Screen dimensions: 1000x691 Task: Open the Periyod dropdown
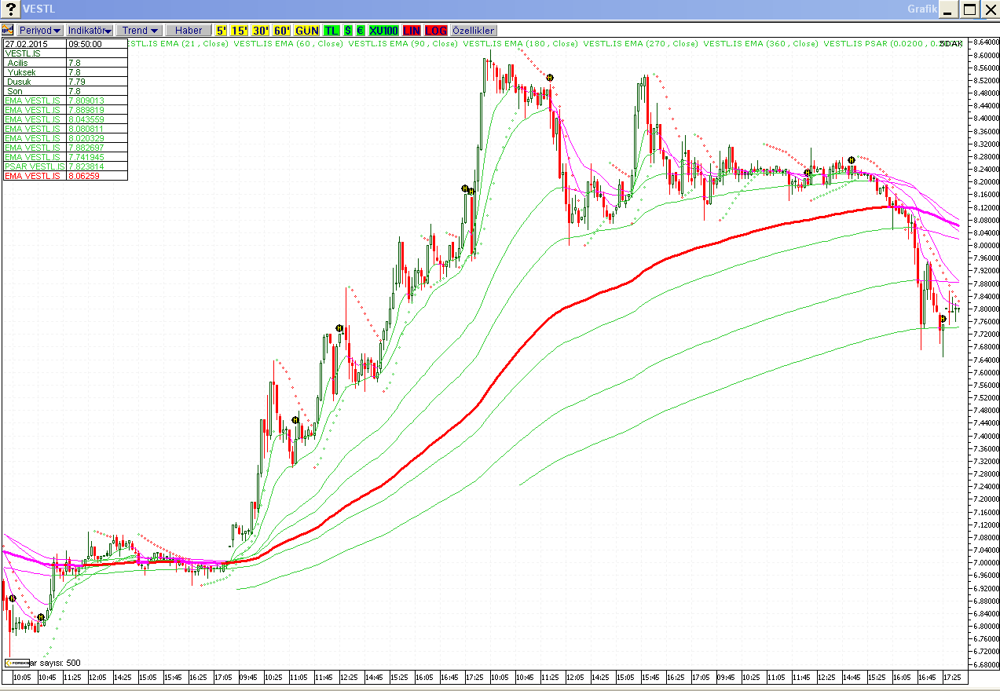pos(40,30)
